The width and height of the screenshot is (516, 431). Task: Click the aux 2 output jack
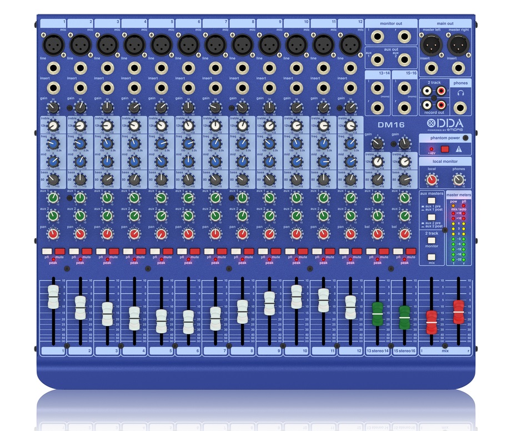(x=404, y=59)
